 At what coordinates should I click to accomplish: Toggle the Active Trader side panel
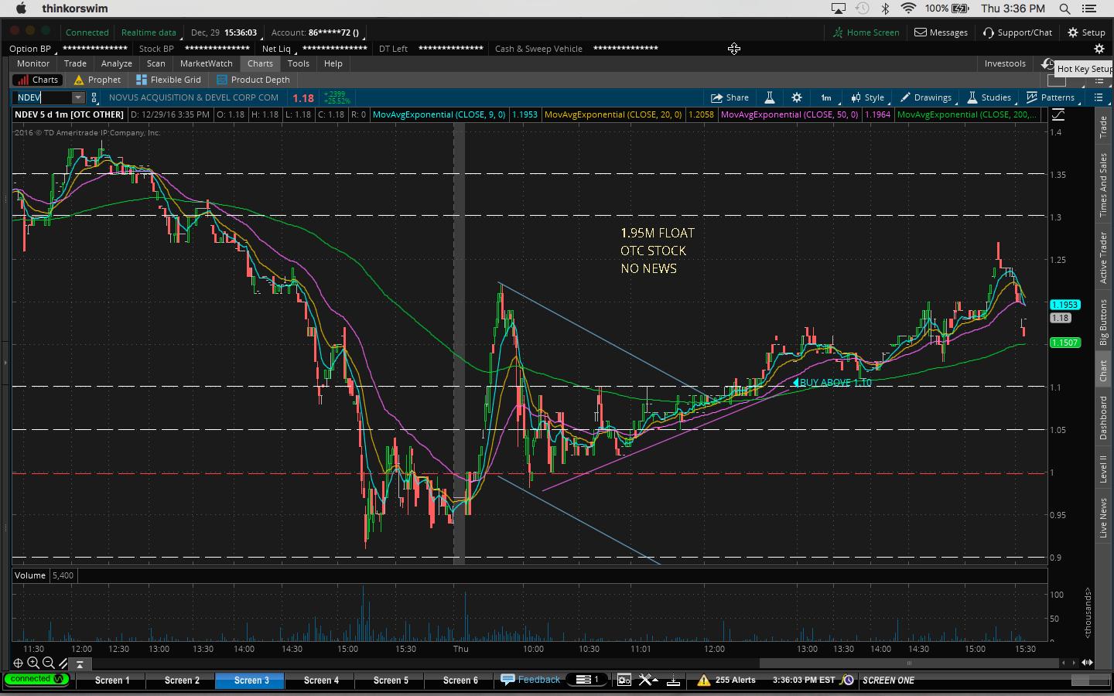1103,258
